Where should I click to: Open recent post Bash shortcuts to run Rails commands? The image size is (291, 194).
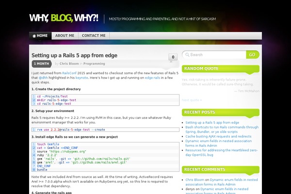click(x=222, y=129)
